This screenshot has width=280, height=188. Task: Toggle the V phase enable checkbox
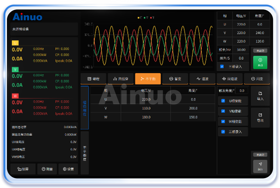point(223,111)
